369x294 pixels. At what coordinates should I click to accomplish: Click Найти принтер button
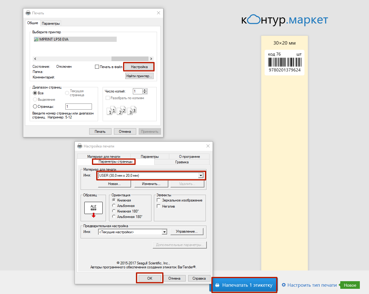(x=139, y=76)
